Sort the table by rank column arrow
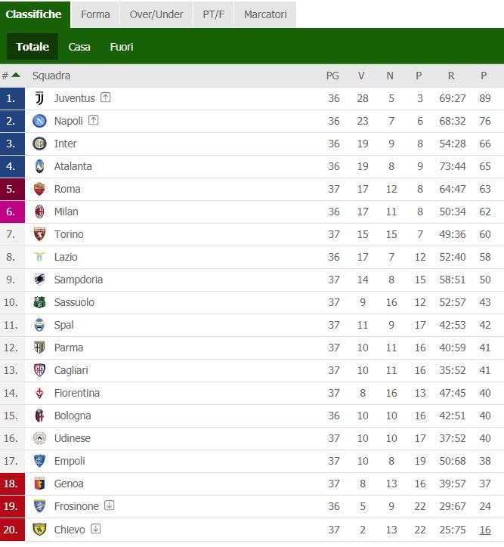This screenshot has width=504, height=547. 16,75
